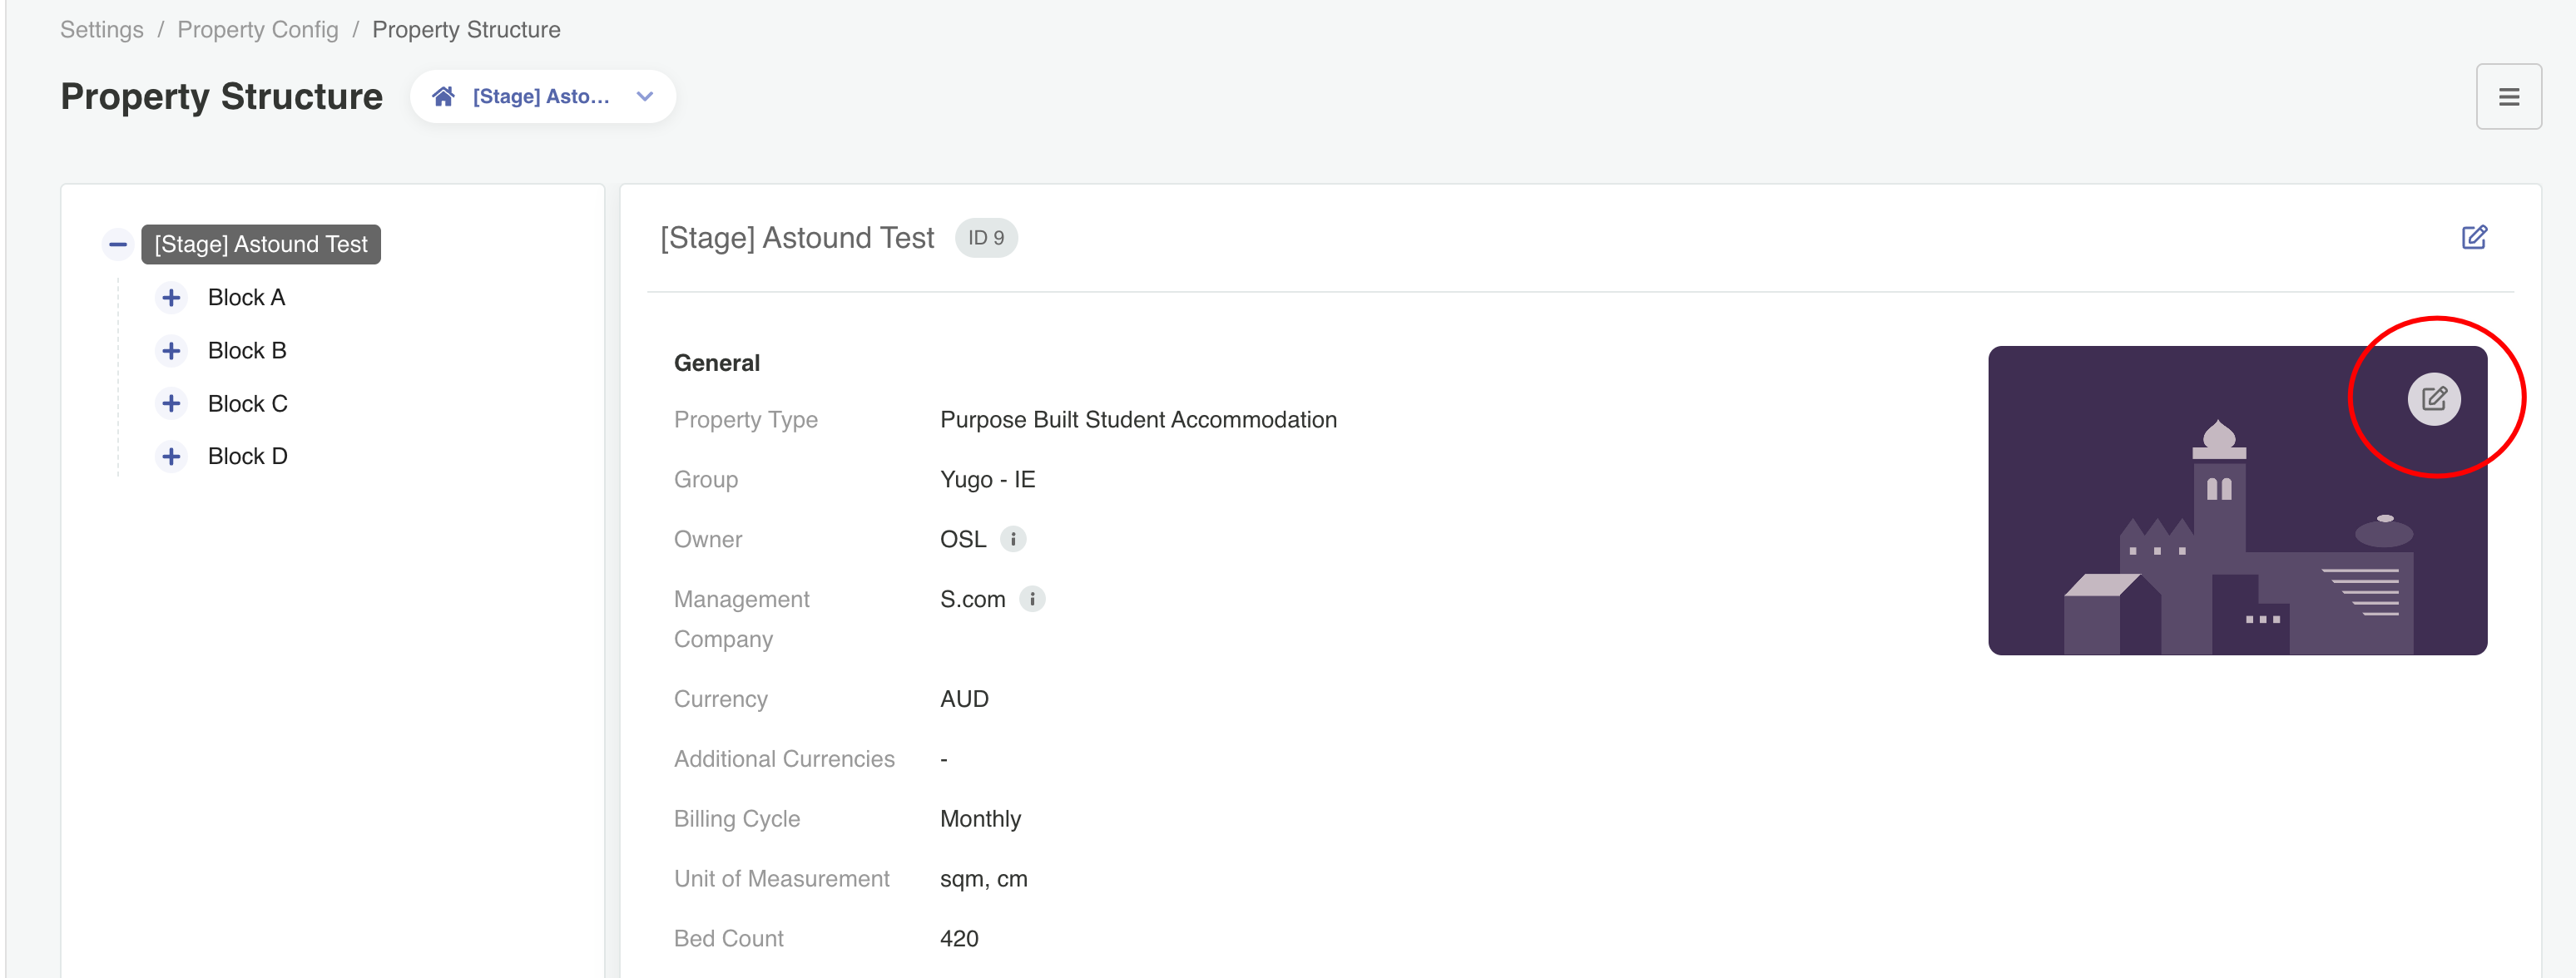The image size is (2576, 978).
Task: Click the ID 9 badge
Action: click(x=985, y=238)
